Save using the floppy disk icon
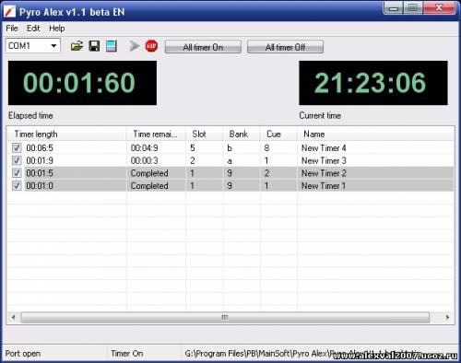The width and height of the screenshot is (461, 363). point(94,46)
